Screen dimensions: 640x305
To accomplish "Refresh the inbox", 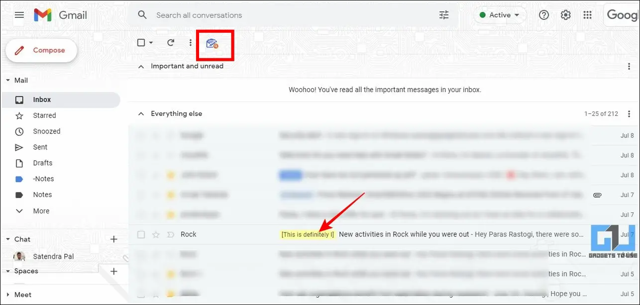I will pyautogui.click(x=171, y=43).
